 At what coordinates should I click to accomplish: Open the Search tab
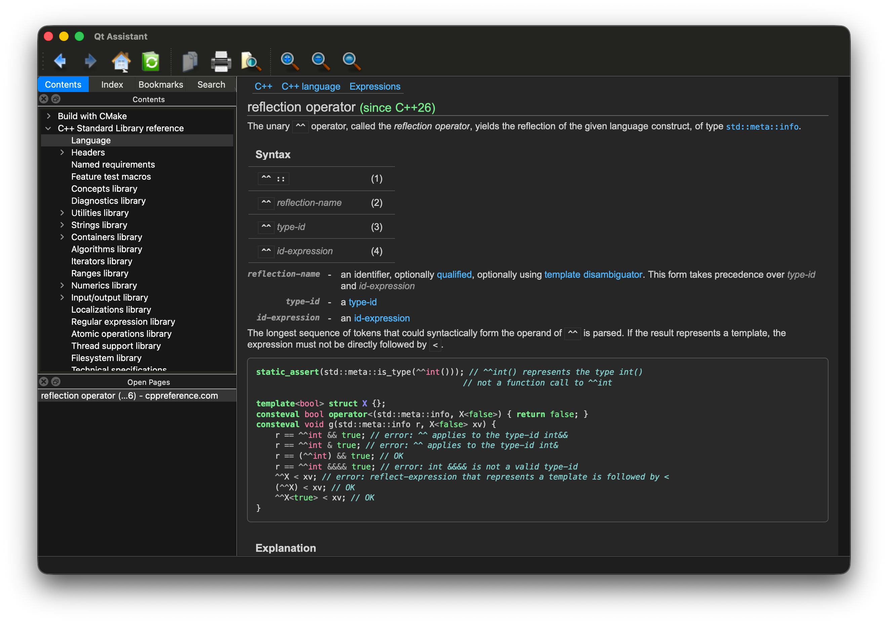pyautogui.click(x=211, y=85)
